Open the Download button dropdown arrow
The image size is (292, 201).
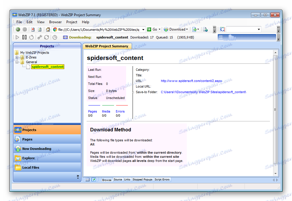click(187, 29)
